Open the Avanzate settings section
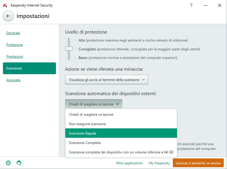 tap(13, 80)
